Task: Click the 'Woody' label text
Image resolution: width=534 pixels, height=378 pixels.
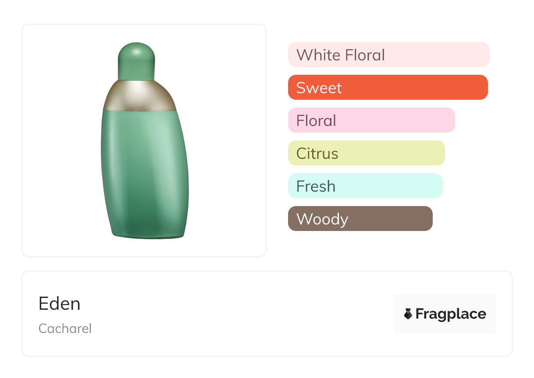Action: coord(322,219)
